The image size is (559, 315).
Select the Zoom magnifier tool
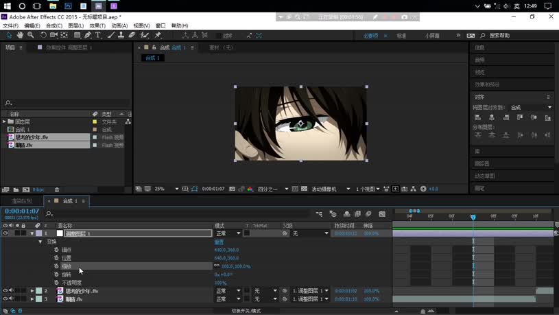pos(31,35)
